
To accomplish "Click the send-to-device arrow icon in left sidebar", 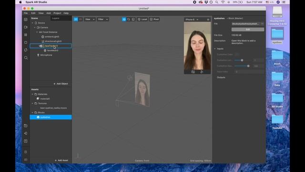I will (26, 133).
